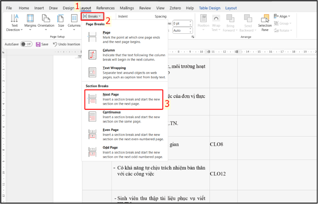318x204 pixels.
Task: Choose the Even Page section break
Action: pos(123,134)
